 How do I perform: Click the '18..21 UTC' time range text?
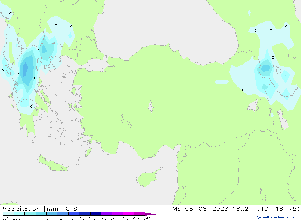[x=250, y=209]
